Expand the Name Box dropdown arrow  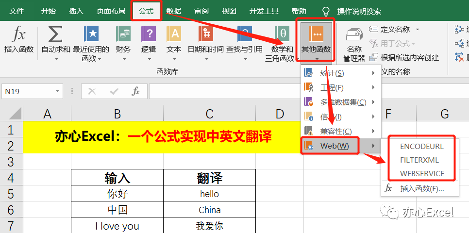tap(57, 92)
